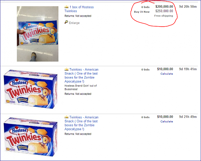Open second 'Twinkies - American Snack' listing title
The width and height of the screenshot is (201, 161).
(81, 75)
